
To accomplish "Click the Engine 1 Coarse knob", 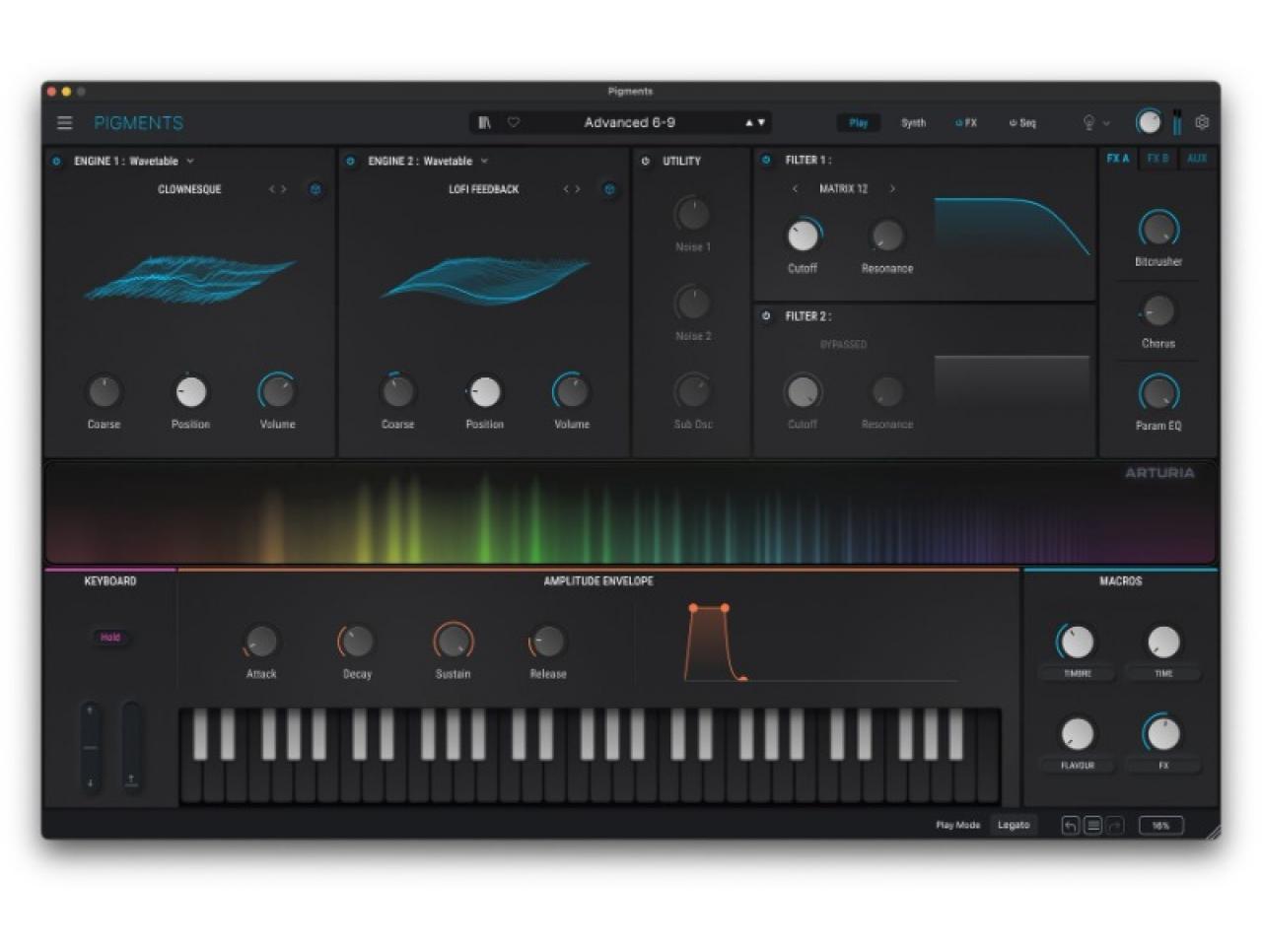I will [x=104, y=391].
